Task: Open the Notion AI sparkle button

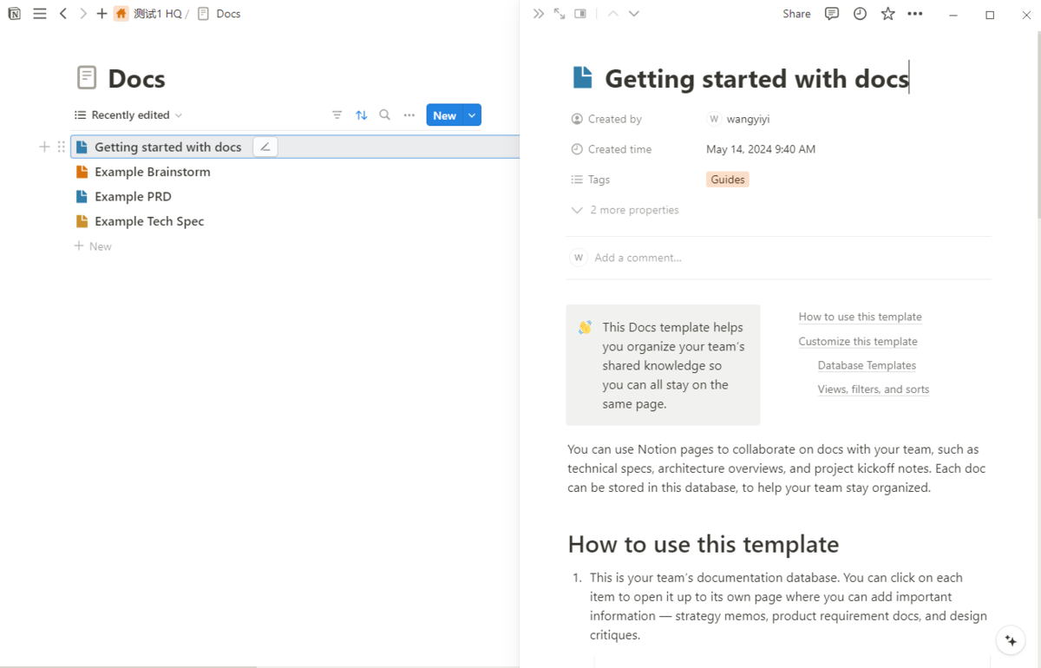Action: point(1011,641)
